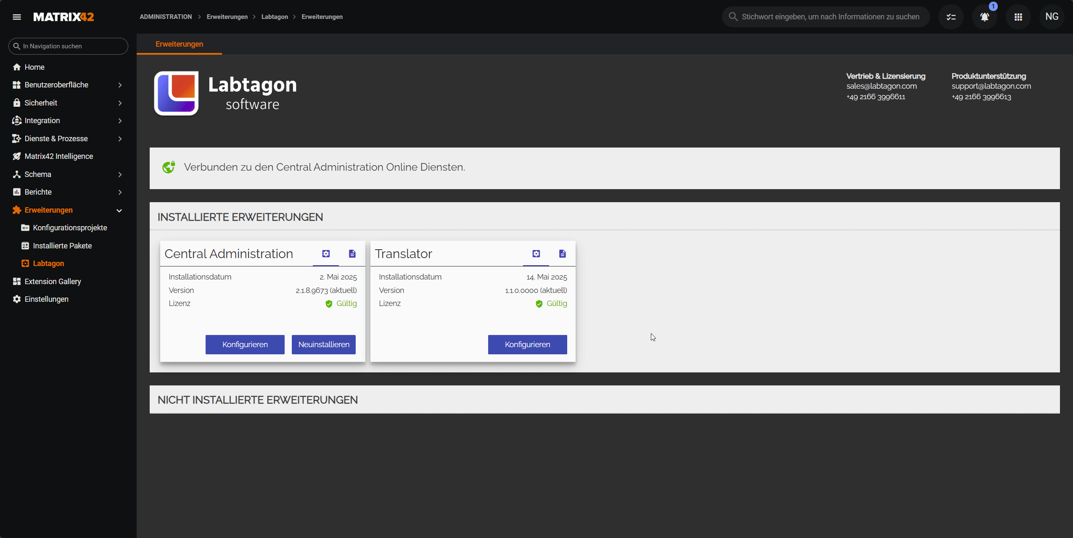Open the task checklist icon in header
Viewport: 1073px width, 538px height.
point(951,17)
